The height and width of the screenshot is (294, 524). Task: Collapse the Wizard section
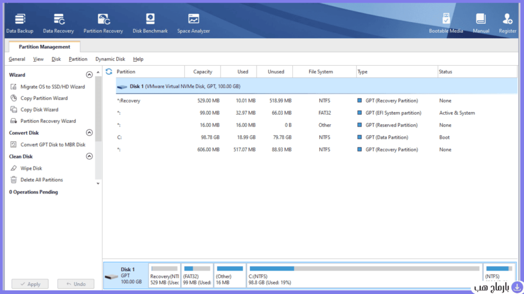tap(89, 75)
